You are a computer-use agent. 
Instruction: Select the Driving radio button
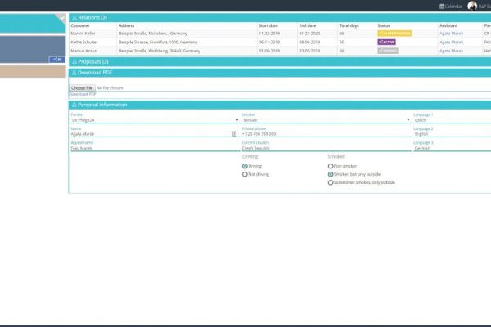click(x=245, y=166)
